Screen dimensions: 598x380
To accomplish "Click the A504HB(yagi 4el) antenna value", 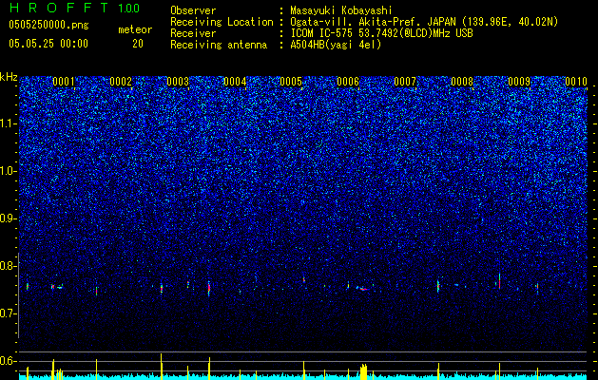I will pos(336,45).
